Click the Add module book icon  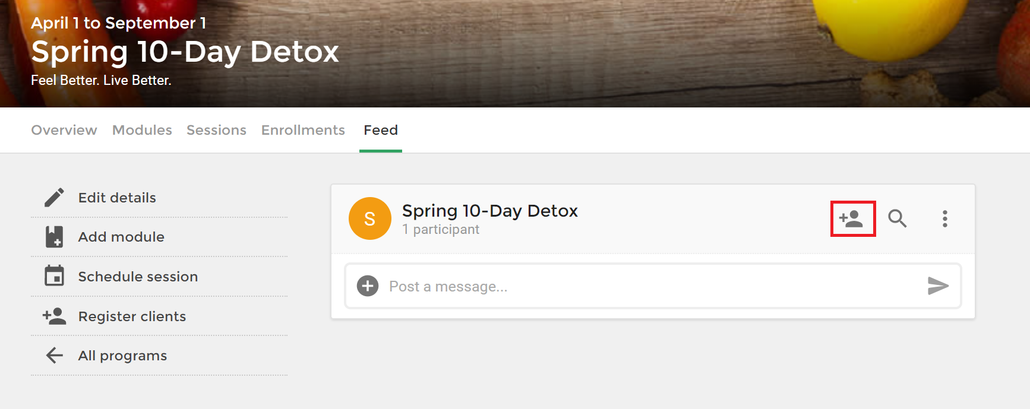click(x=55, y=237)
